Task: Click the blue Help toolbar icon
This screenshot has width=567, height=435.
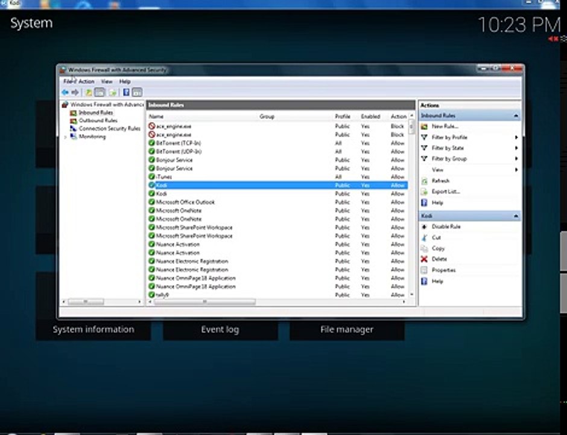Action: (126, 92)
